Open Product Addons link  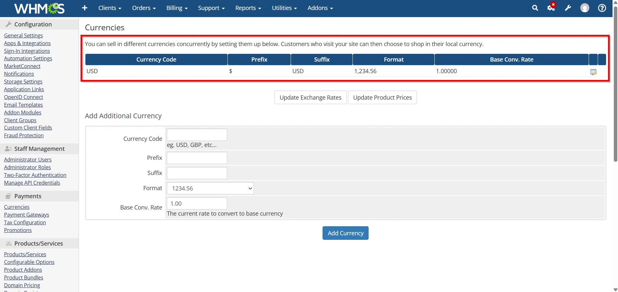tap(23, 270)
